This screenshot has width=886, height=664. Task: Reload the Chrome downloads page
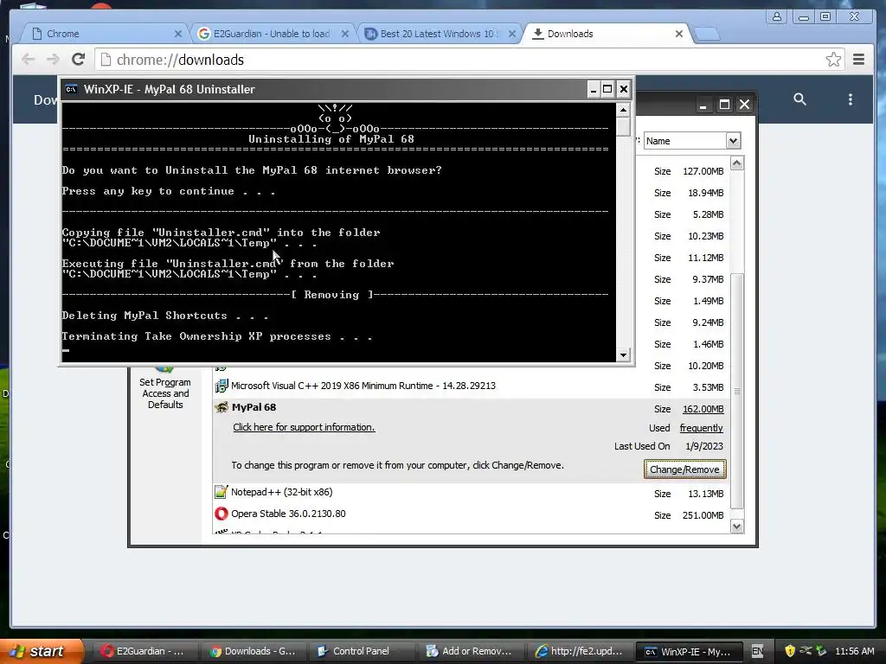pyautogui.click(x=78, y=60)
